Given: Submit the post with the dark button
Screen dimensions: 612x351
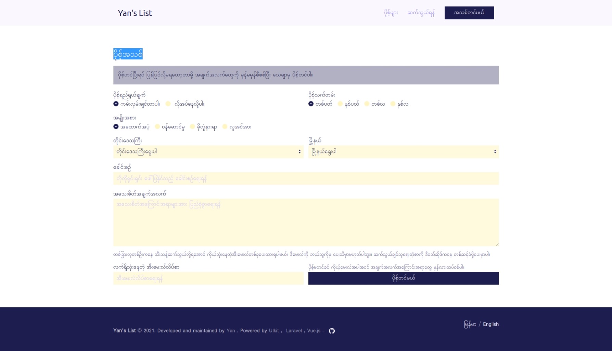Looking at the screenshot, I should coord(404,278).
